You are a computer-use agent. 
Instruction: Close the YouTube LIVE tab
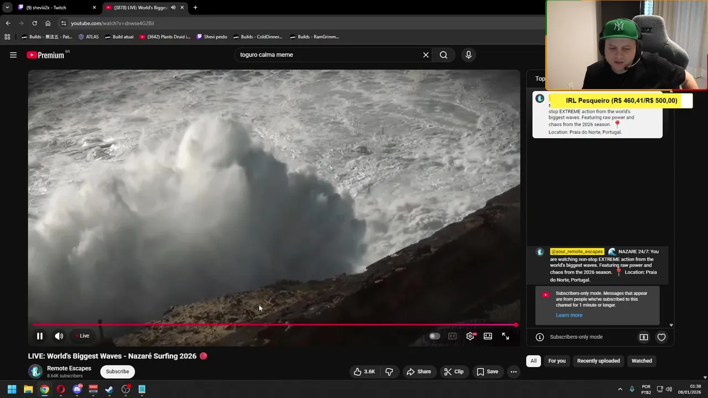(x=182, y=8)
